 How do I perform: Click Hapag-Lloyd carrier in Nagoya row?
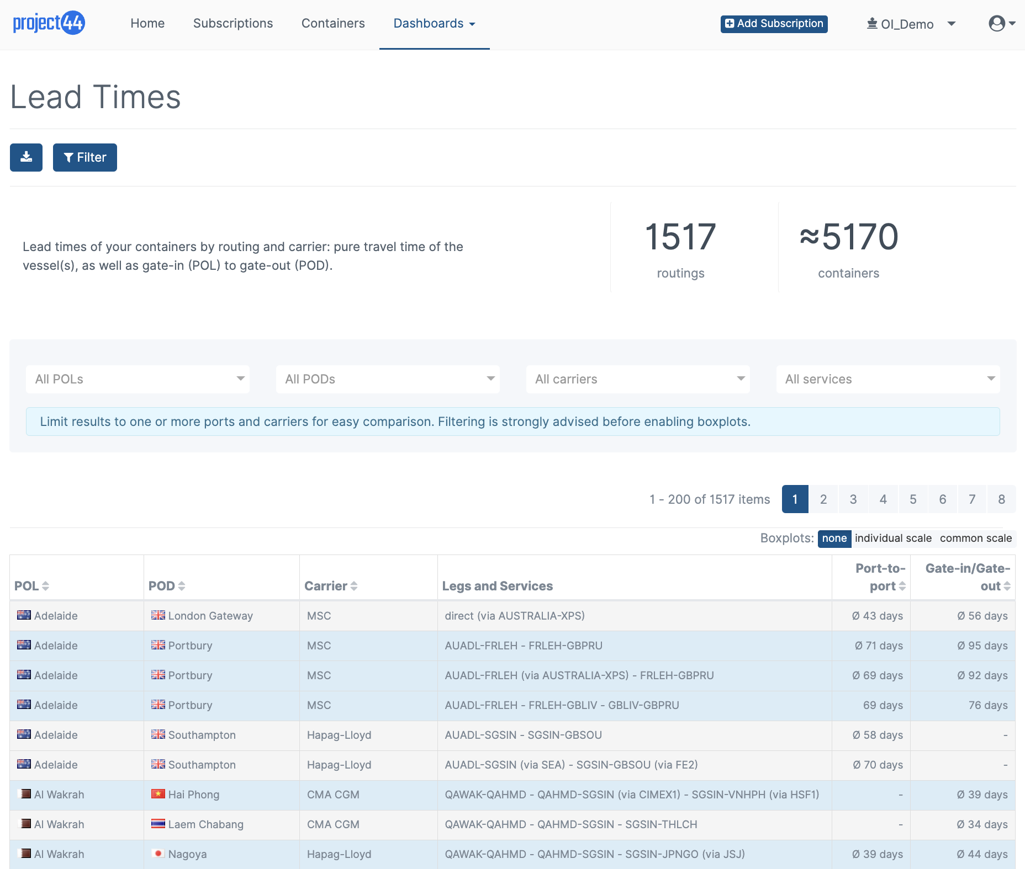(339, 854)
